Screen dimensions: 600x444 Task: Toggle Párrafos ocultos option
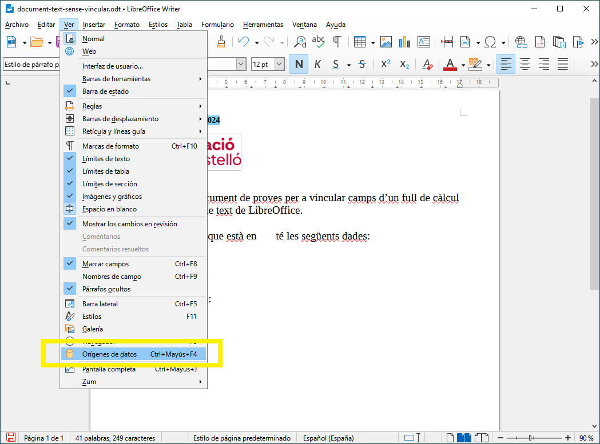click(x=133, y=289)
